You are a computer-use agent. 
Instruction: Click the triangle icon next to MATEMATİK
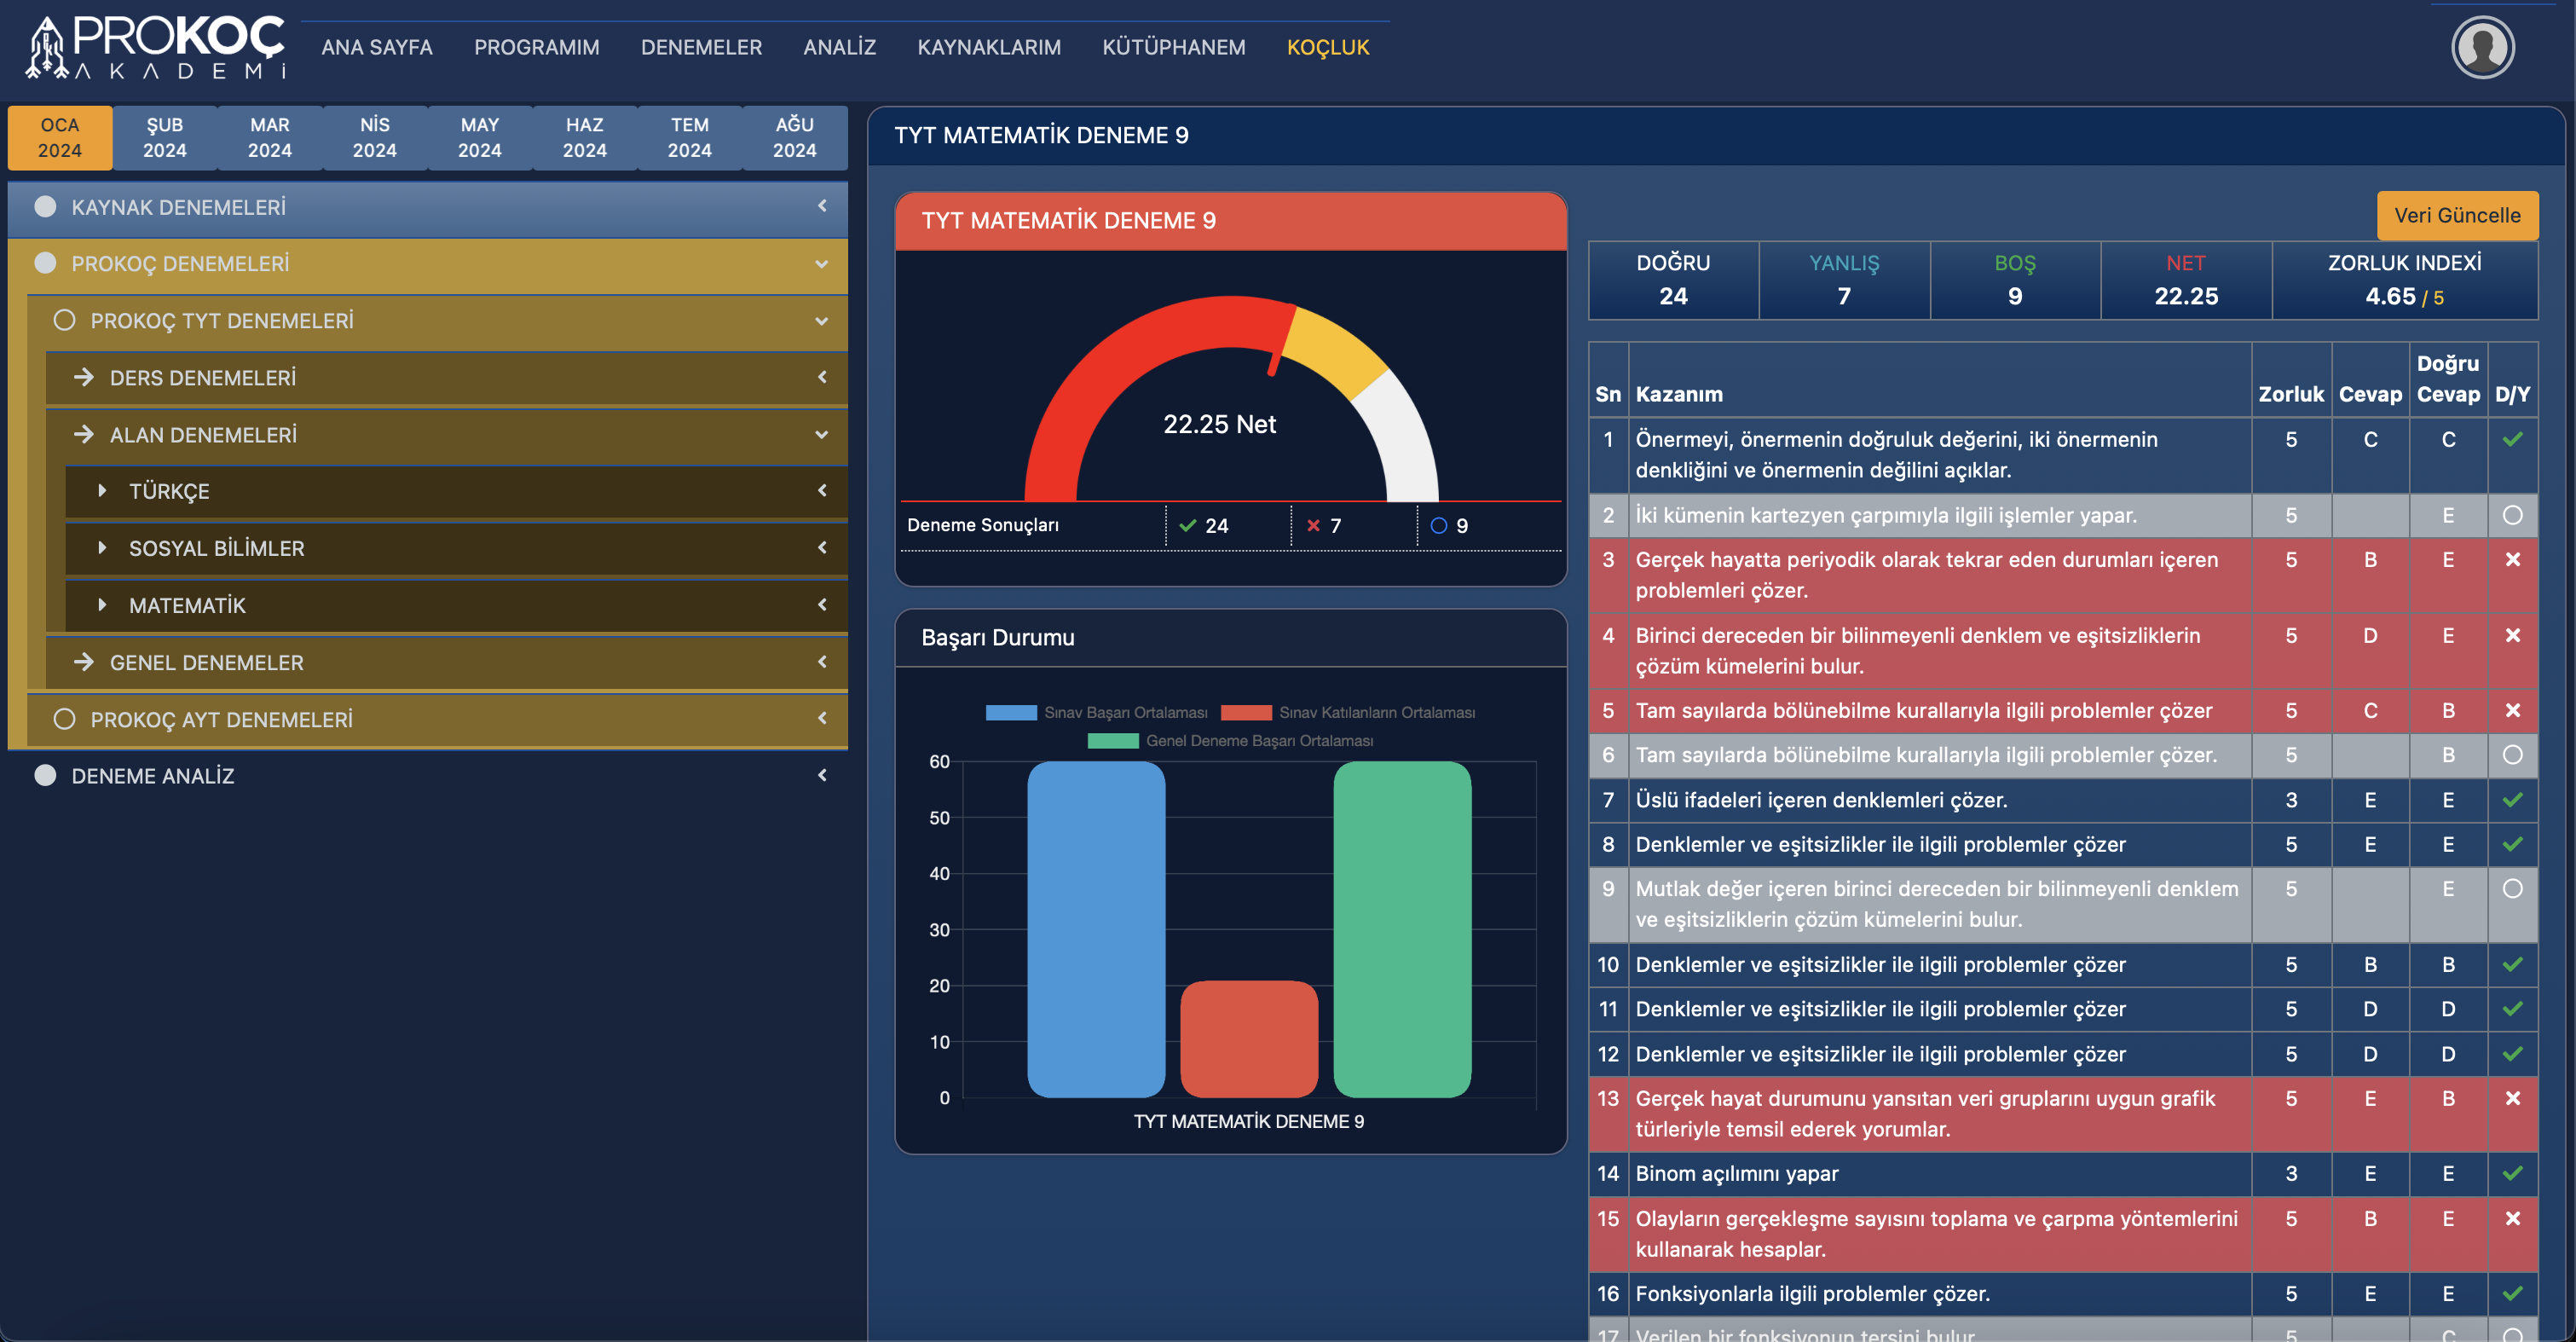click(x=102, y=604)
